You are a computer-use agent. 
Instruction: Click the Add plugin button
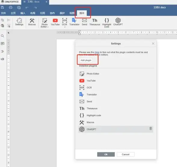pos(86,60)
